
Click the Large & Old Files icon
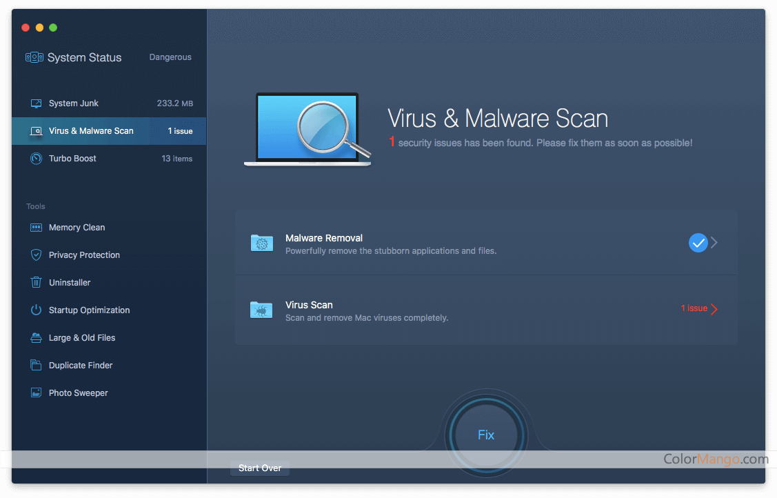[x=36, y=338]
